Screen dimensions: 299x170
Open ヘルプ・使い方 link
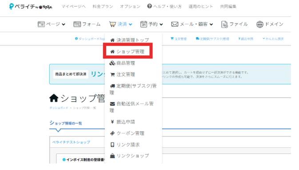(x=167, y=7)
